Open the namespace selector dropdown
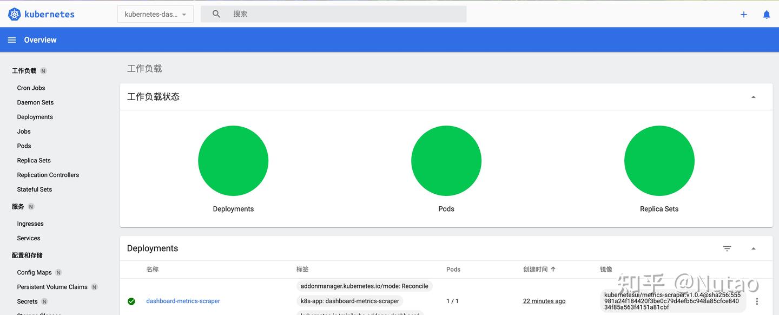The width and height of the screenshot is (779, 315). (155, 14)
